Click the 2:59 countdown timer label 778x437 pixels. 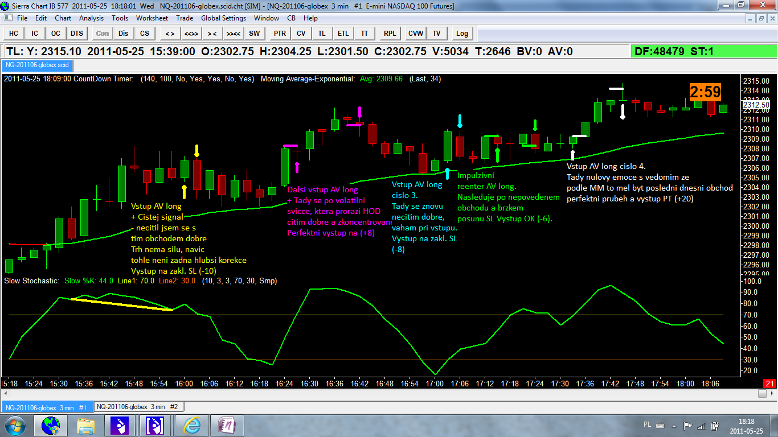click(x=706, y=92)
